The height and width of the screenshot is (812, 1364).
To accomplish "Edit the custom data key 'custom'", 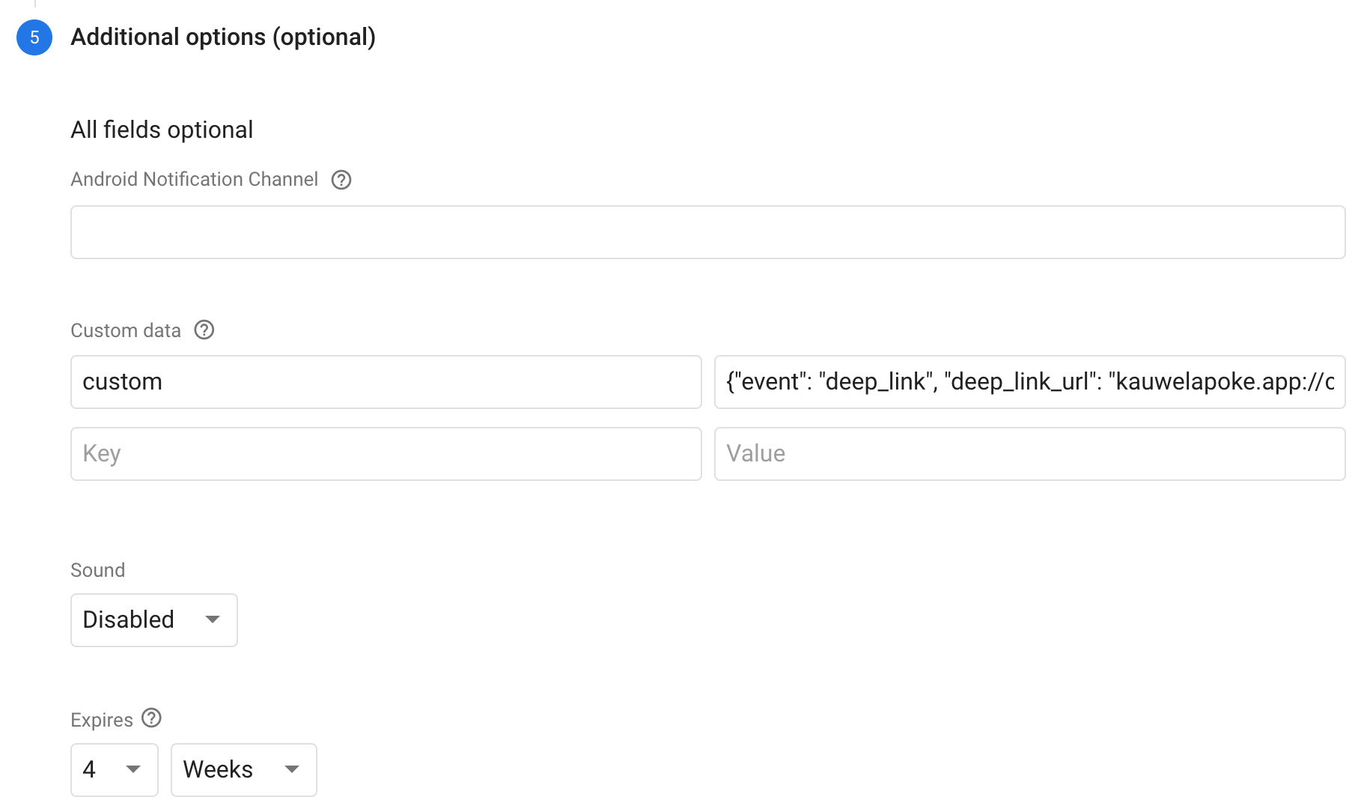I will tap(386, 382).
